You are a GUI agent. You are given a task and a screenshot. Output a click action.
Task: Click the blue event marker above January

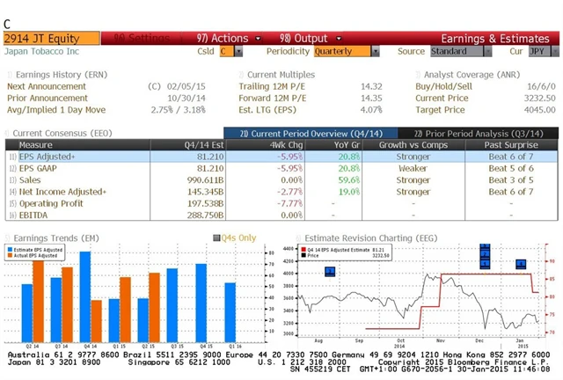[521, 264]
